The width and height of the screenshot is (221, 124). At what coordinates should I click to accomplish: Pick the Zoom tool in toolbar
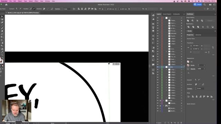(2, 55)
